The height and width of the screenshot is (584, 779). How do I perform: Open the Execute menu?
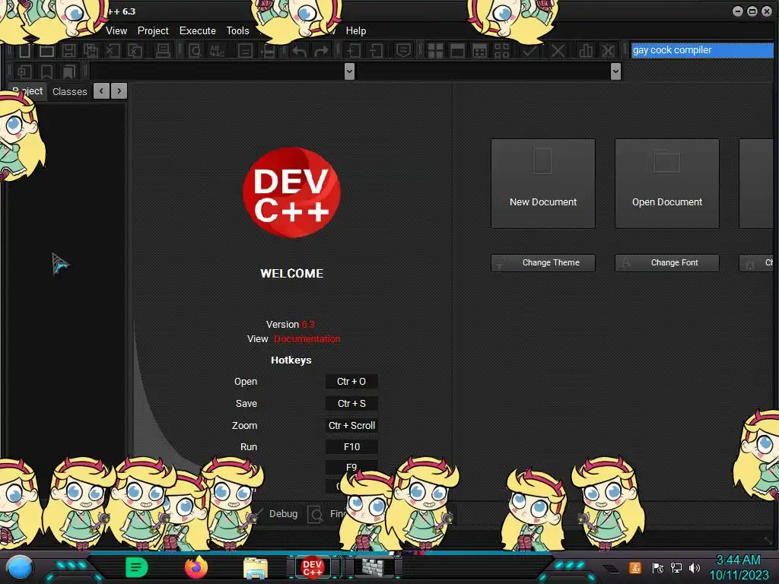[197, 30]
